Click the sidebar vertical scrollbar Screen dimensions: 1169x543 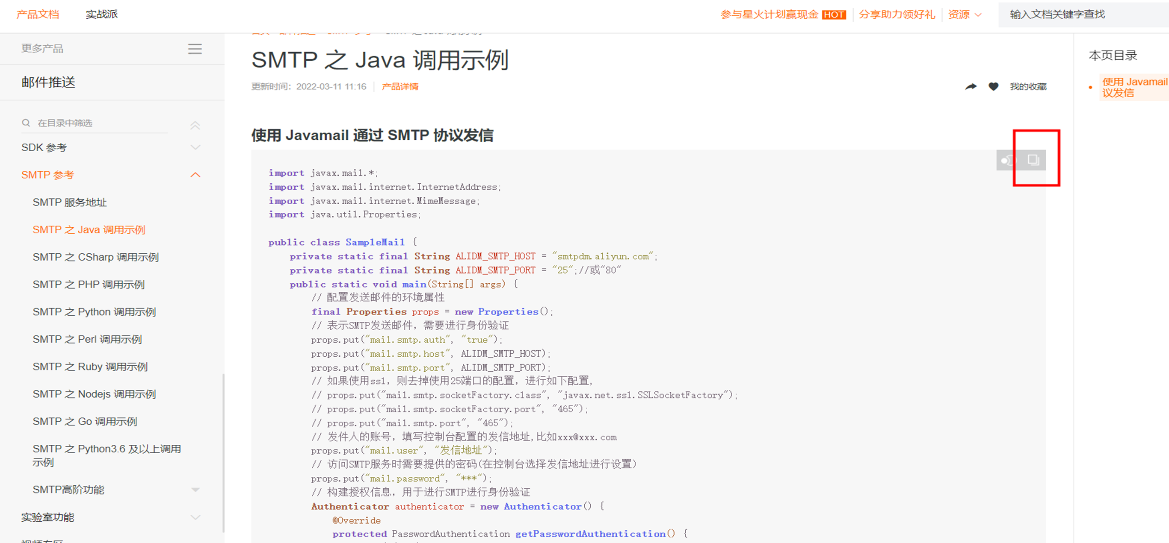(x=223, y=452)
